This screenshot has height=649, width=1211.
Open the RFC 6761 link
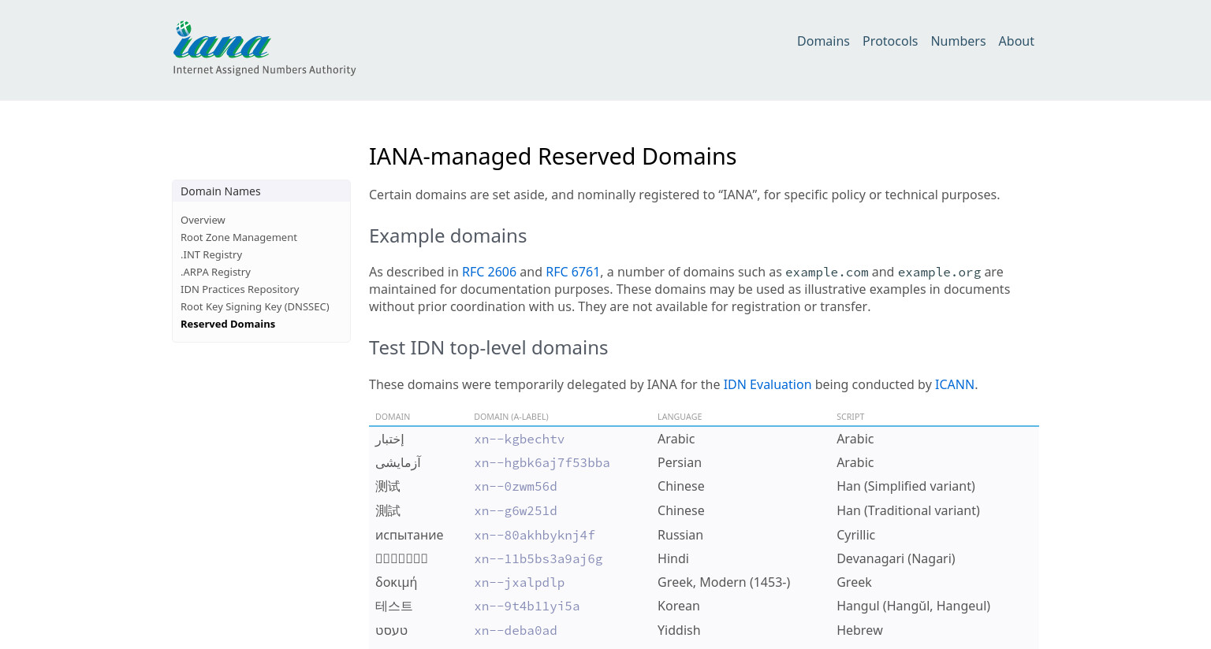[572, 272]
